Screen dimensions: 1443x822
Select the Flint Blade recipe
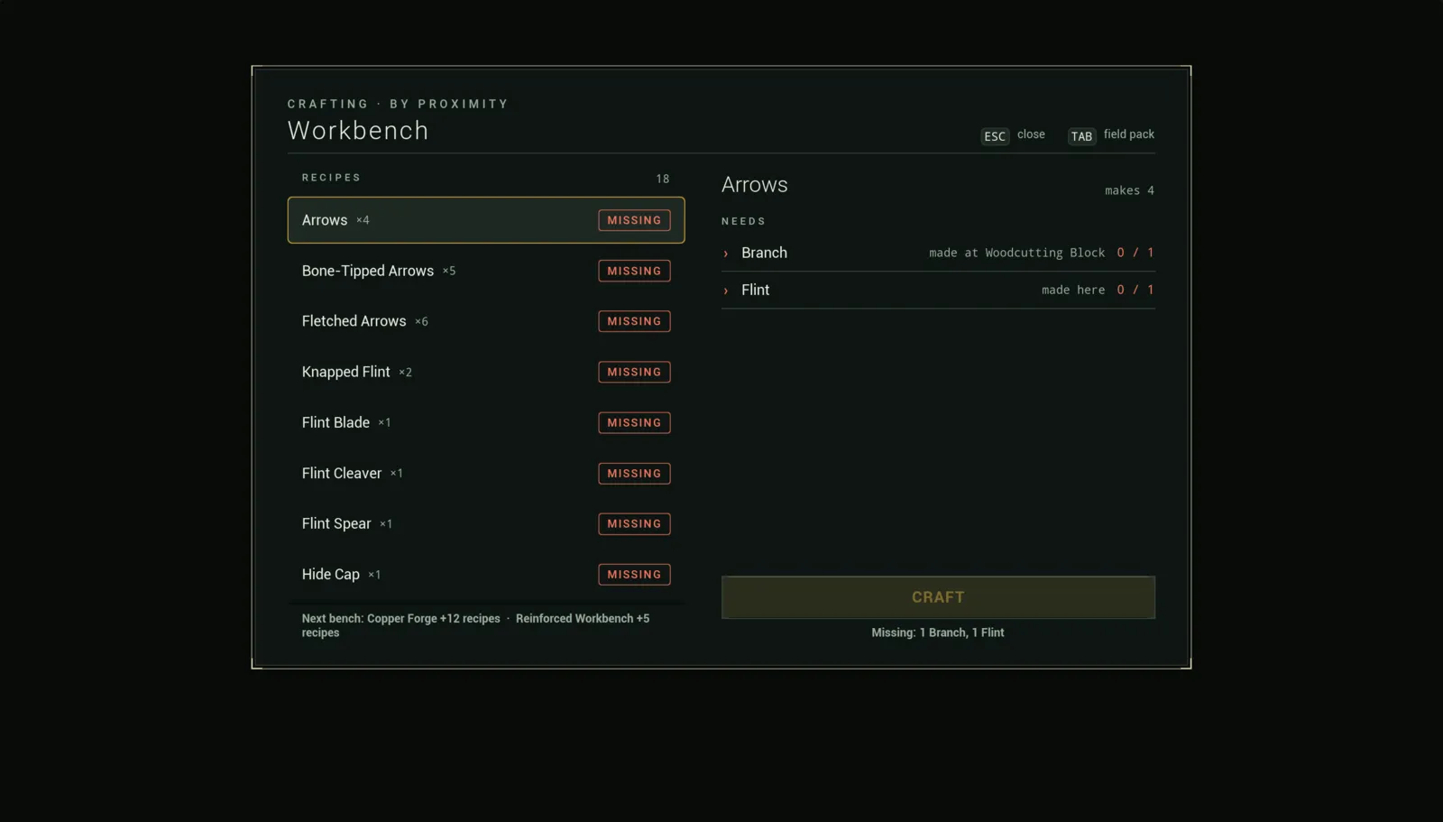[x=486, y=422]
